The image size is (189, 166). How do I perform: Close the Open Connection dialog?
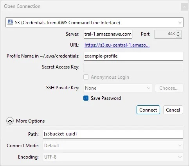(x=184, y=7)
